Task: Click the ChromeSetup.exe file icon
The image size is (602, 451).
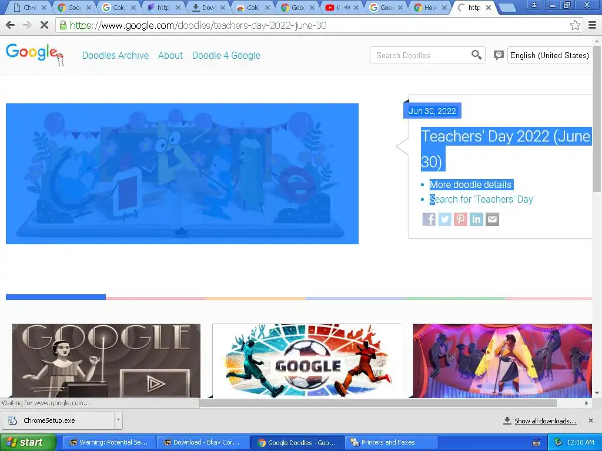Action: click(x=12, y=420)
